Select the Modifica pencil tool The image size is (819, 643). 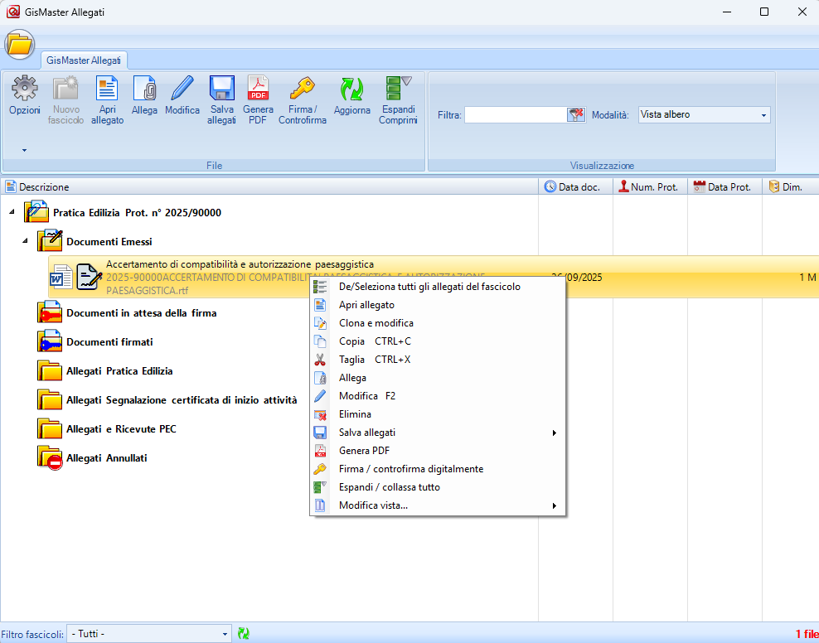coord(182,89)
